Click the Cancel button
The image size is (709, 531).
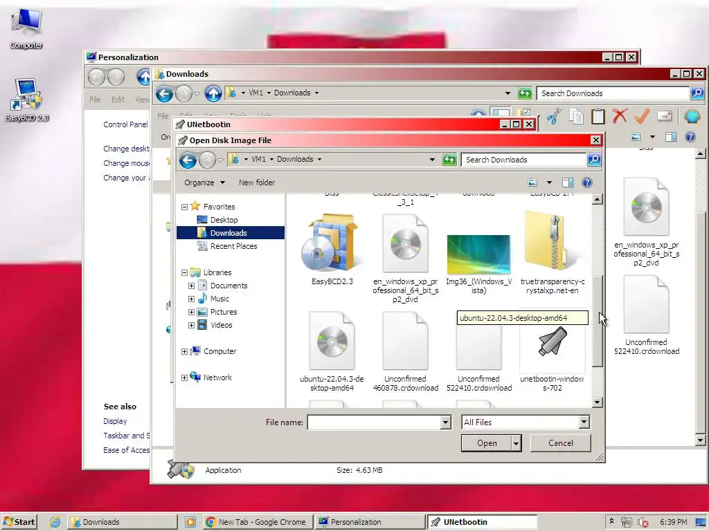pyautogui.click(x=561, y=443)
